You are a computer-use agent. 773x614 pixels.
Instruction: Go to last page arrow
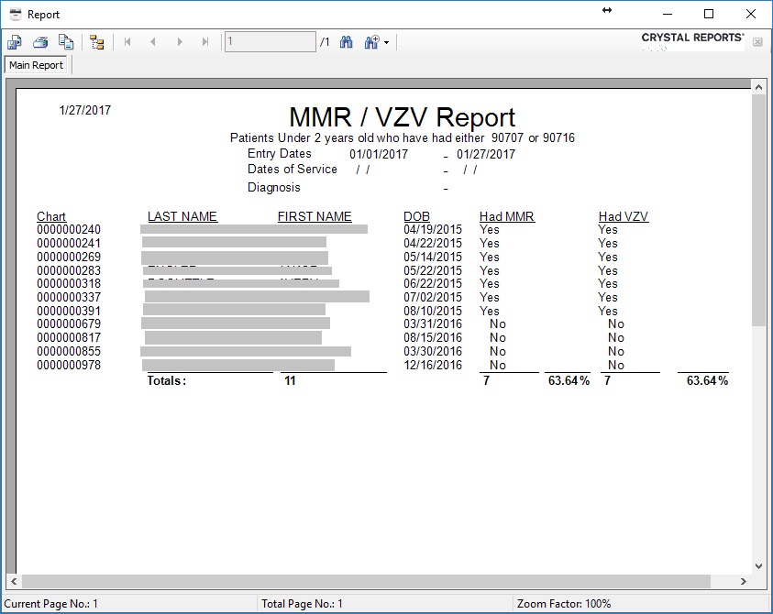(x=205, y=42)
